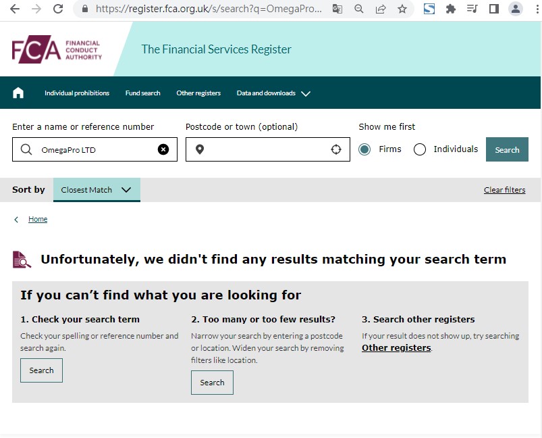
Task: Open the media control playlist icon
Action: pos(472,9)
